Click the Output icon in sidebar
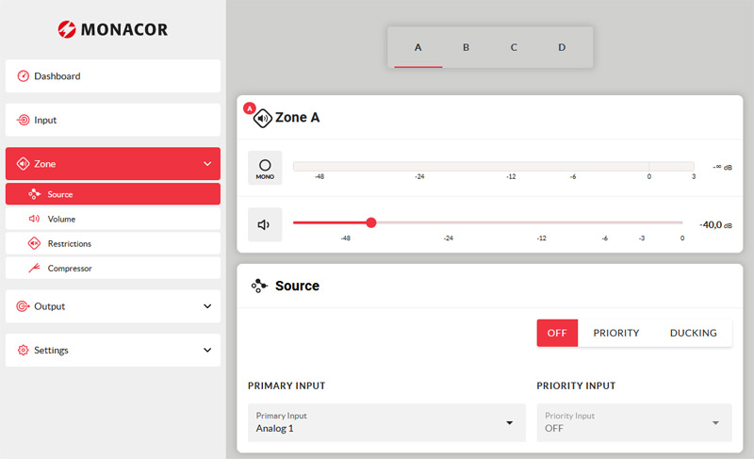Viewport: 754px width, 459px height. 24,306
